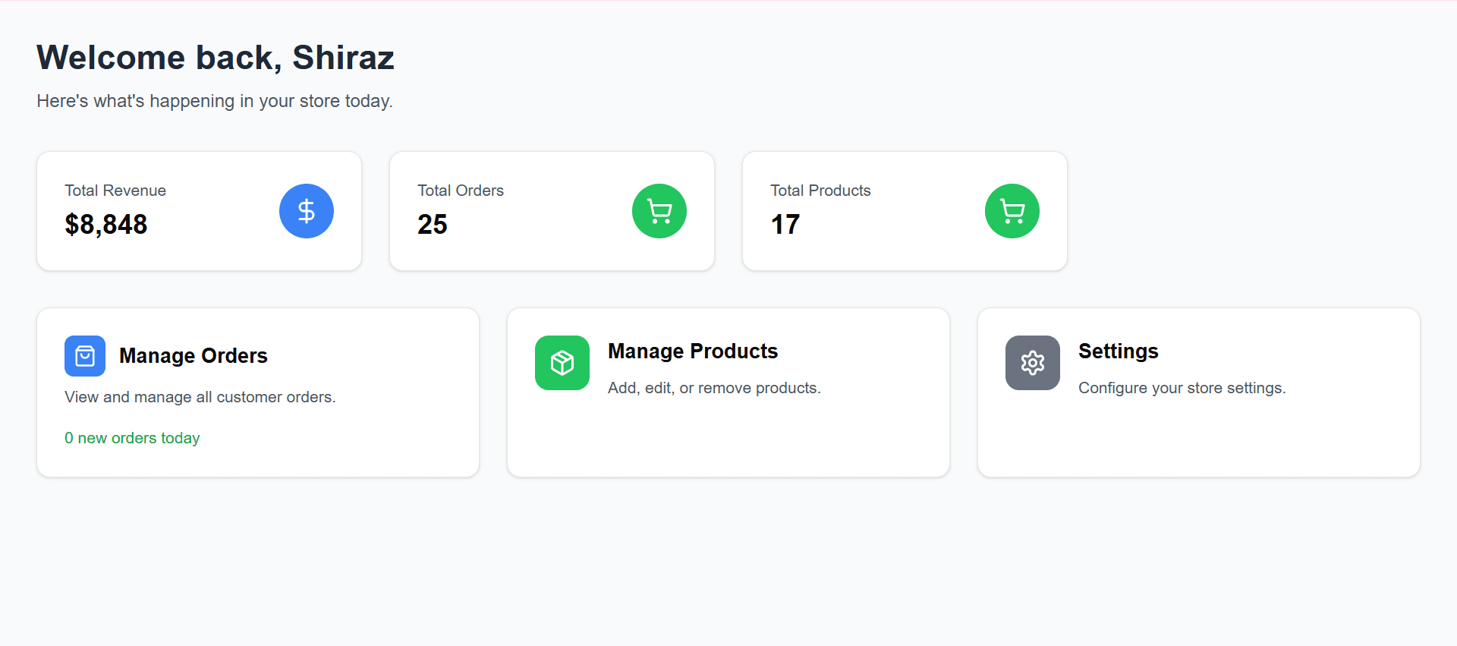Screen dimensions: 1457x646
Task: Click "View and manage all customer orders" description
Action: click(200, 397)
